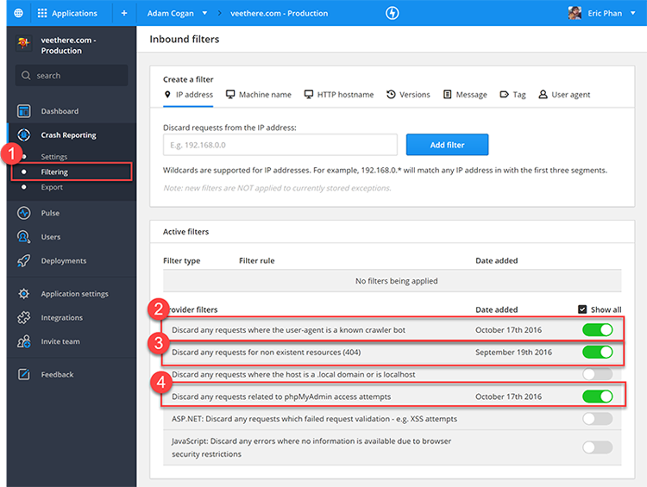
Task: Click the Add filter button
Action: tap(447, 145)
